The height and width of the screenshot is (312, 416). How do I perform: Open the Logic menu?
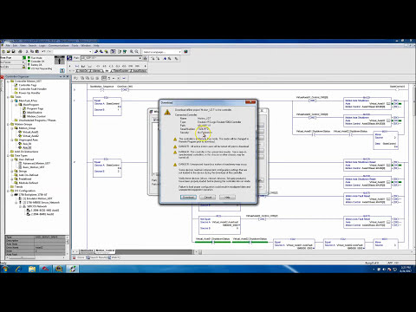[42, 46]
